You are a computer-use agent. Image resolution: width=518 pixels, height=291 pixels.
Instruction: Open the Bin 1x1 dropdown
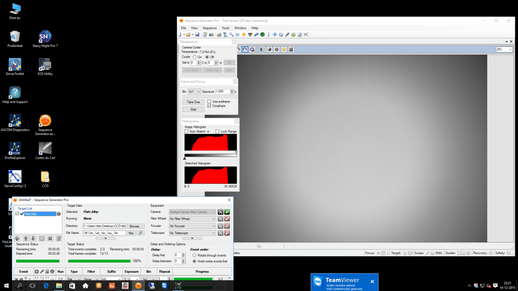194,91
